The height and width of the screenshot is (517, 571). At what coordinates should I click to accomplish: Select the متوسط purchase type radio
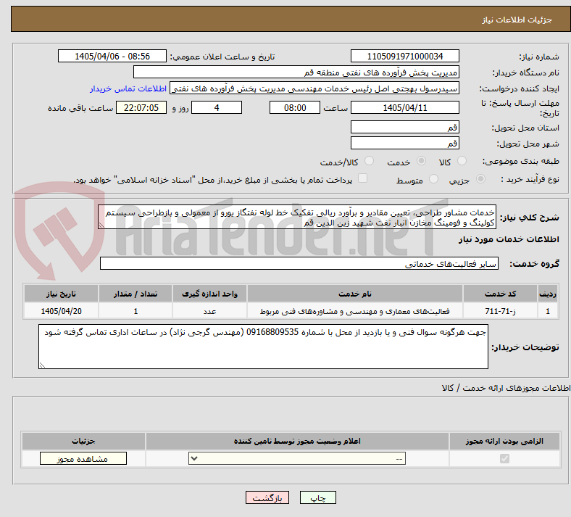(433, 179)
